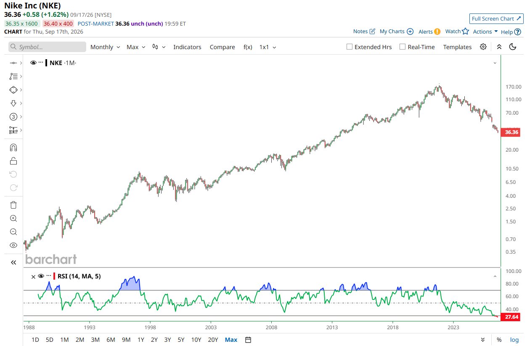Select the 6M range tab
527x346 pixels.
(111, 340)
